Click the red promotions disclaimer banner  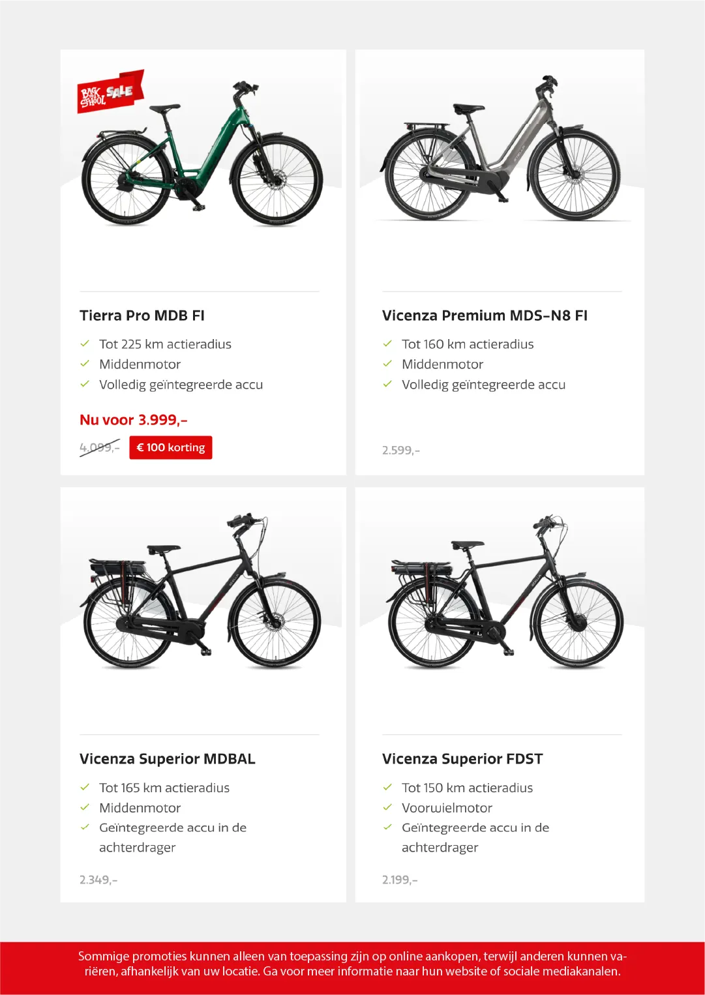click(352, 964)
